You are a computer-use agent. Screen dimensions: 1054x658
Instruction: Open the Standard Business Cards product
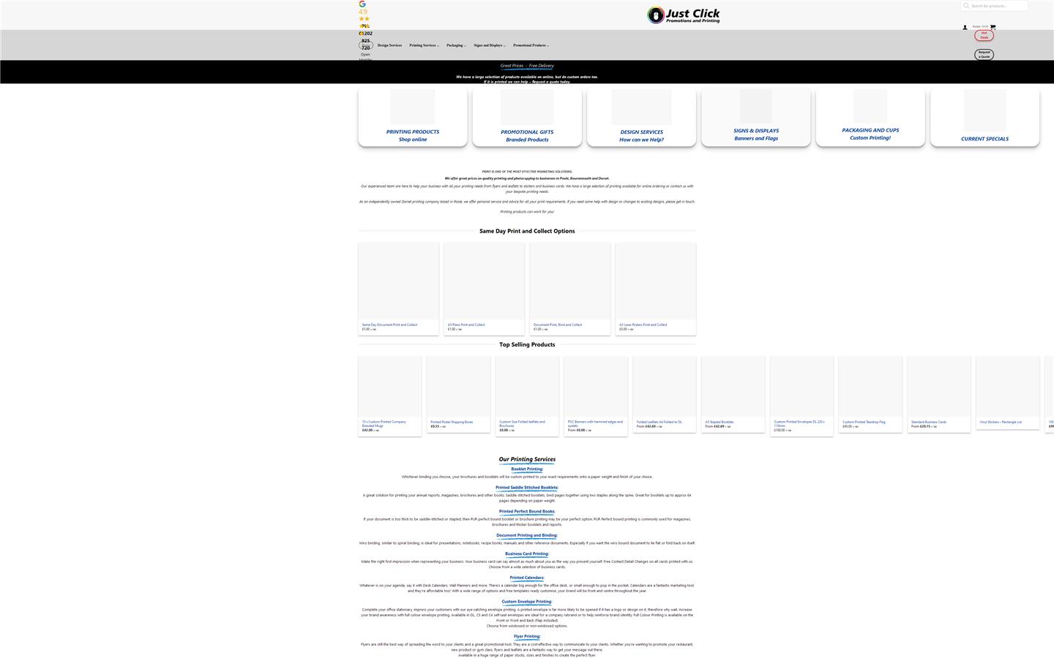click(928, 422)
